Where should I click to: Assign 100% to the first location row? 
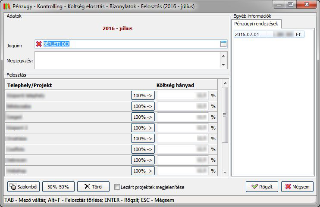point(143,96)
